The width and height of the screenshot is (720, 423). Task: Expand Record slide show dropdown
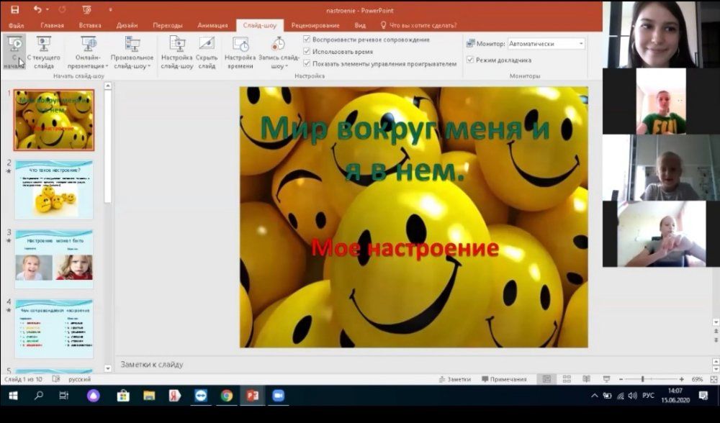click(x=278, y=53)
